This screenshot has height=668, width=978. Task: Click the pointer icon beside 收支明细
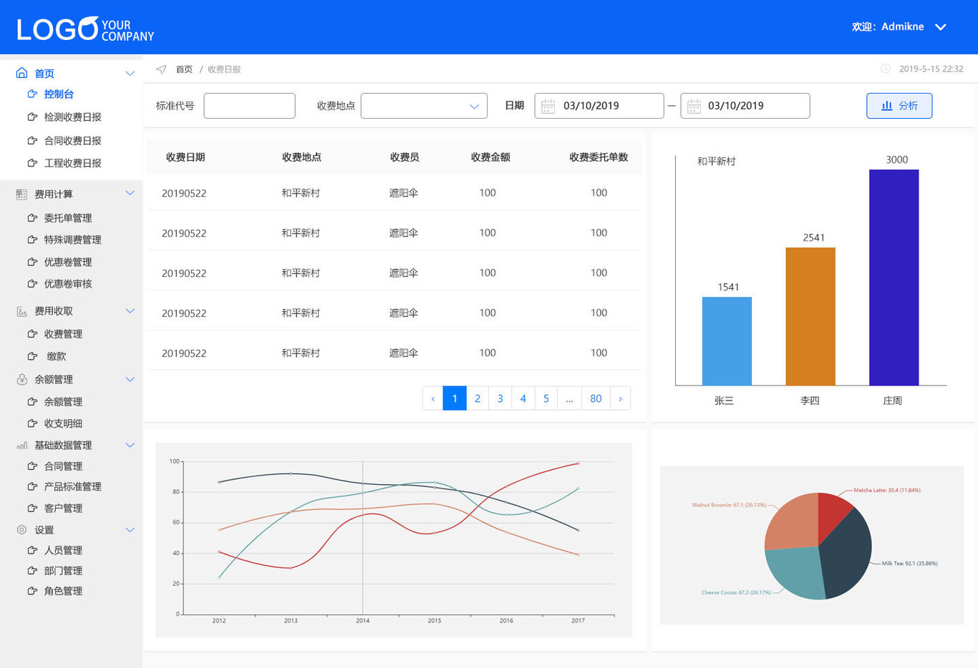click(32, 423)
